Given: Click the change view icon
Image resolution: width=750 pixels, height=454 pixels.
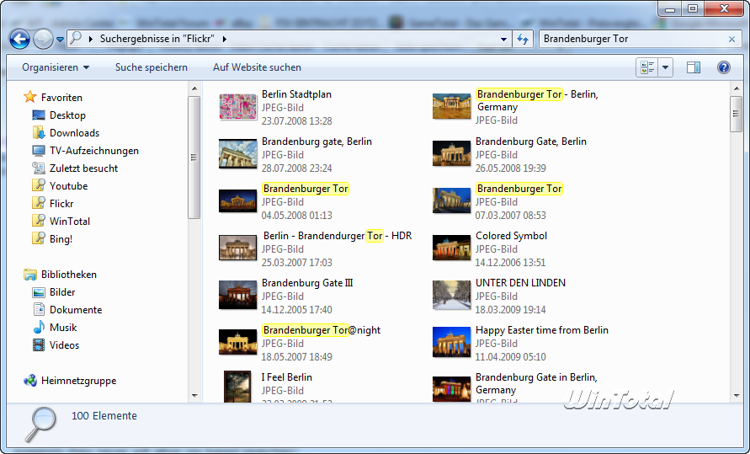Looking at the screenshot, I should coord(647,67).
